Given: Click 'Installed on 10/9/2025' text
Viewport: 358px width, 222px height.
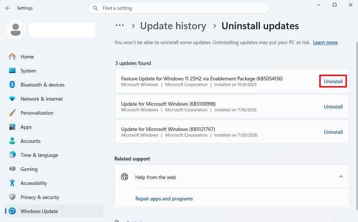Looking at the screenshot, I should coord(235,85).
